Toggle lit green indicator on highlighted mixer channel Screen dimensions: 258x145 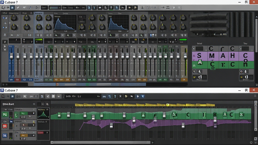pyautogui.click(x=39, y=40)
